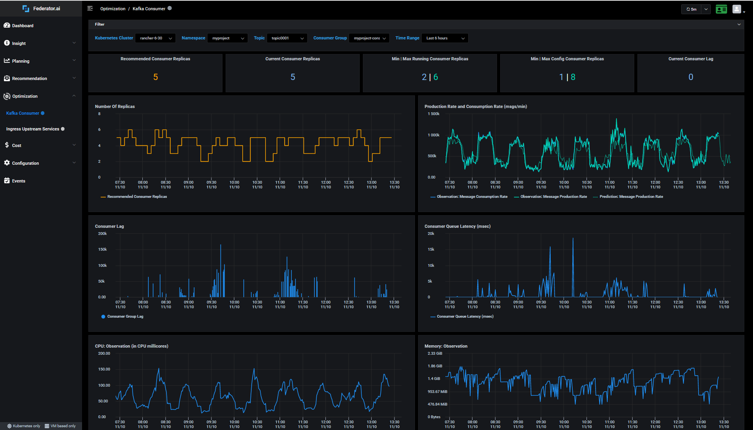Image resolution: width=753 pixels, height=430 pixels.
Task: Click the Events calendar icon
Action: point(7,181)
